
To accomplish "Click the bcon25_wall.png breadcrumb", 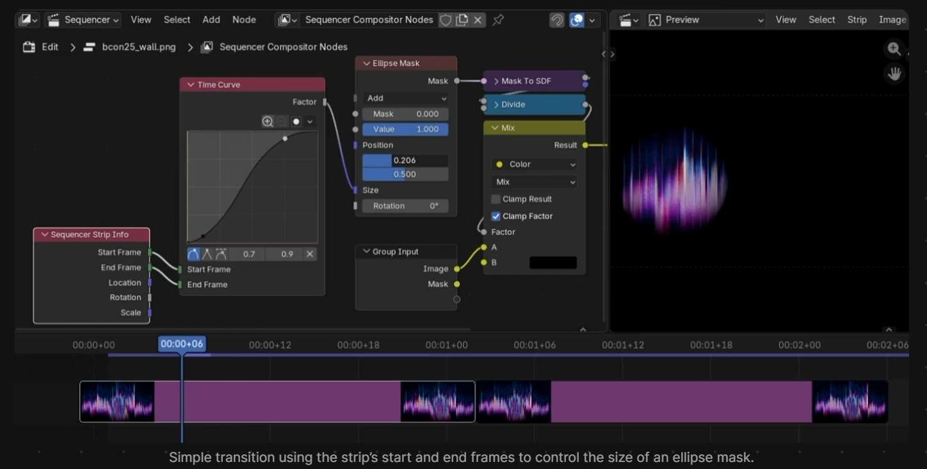I will point(138,47).
